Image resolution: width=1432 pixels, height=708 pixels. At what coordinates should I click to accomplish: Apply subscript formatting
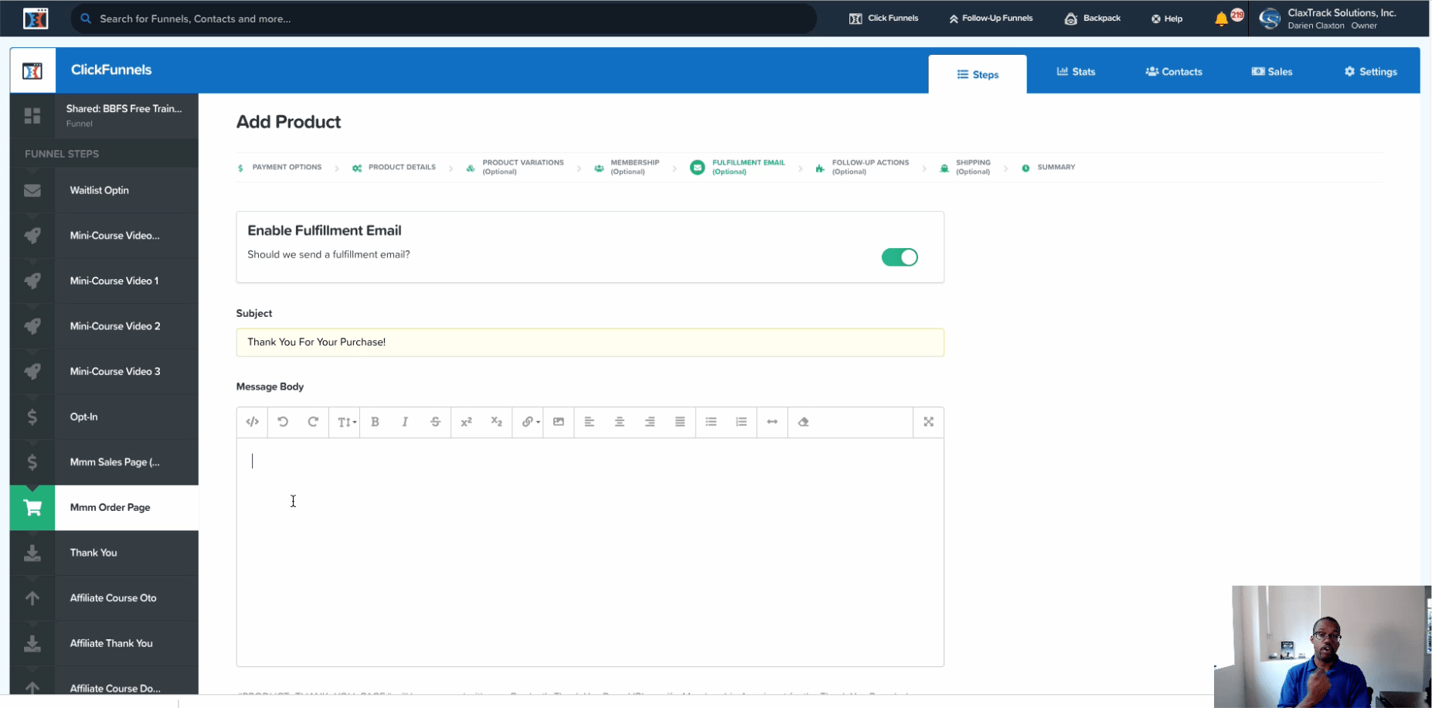point(496,422)
